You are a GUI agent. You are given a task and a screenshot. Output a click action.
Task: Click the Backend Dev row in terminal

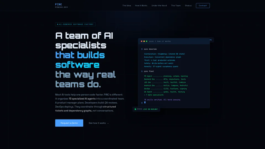click(165, 79)
